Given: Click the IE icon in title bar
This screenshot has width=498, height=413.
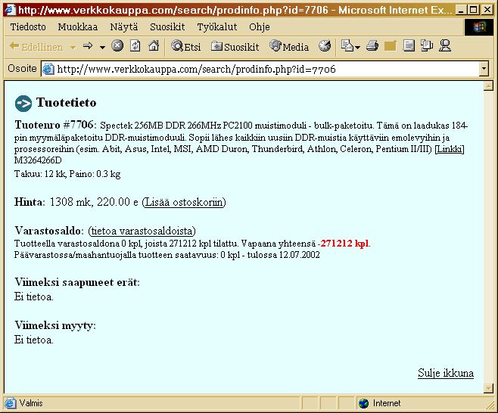Looking at the screenshot, I should click(x=10, y=10).
